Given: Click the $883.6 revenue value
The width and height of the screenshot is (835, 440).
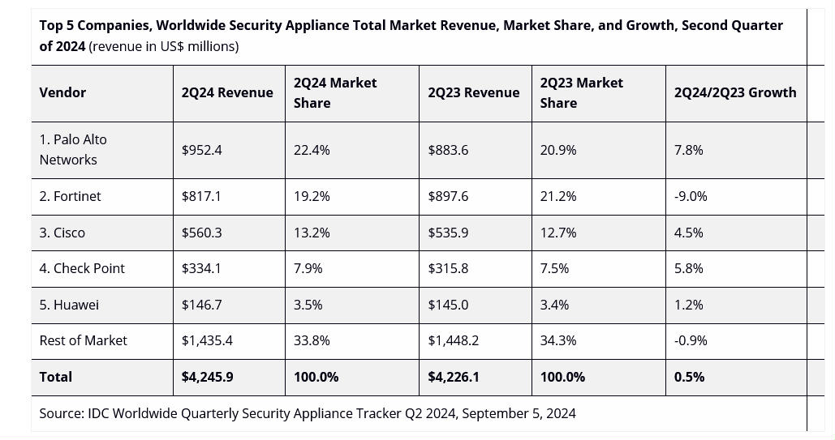Looking at the screenshot, I should click(448, 150).
